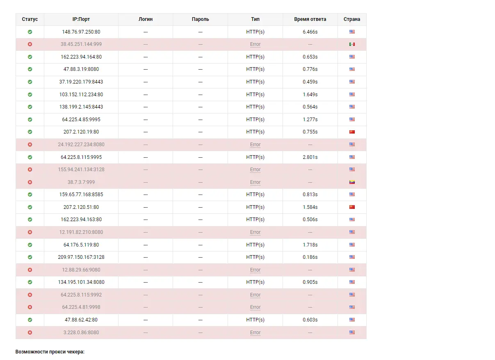Image resolution: width=495 pixels, height=360 pixels.
Task: Select IP address 64.225.8.115:9995
Action: (x=81, y=157)
